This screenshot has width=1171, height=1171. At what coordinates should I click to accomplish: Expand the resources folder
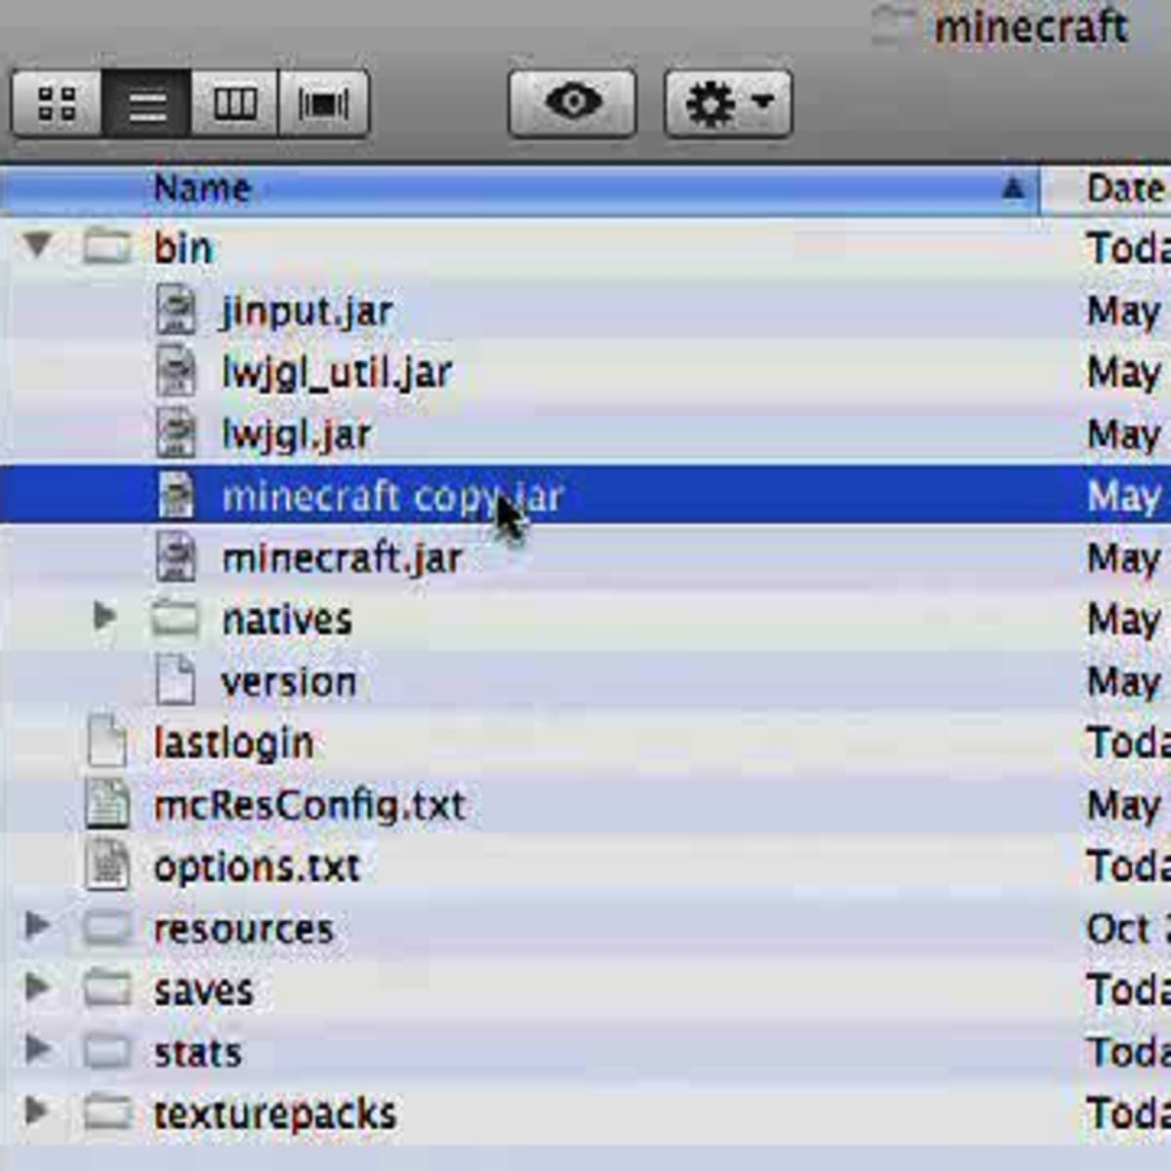point(36,924)
